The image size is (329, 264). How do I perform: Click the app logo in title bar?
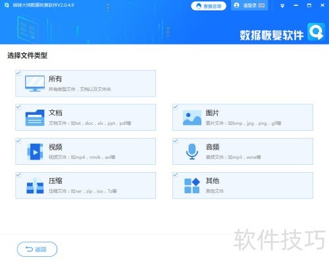[x=7, y=5]
